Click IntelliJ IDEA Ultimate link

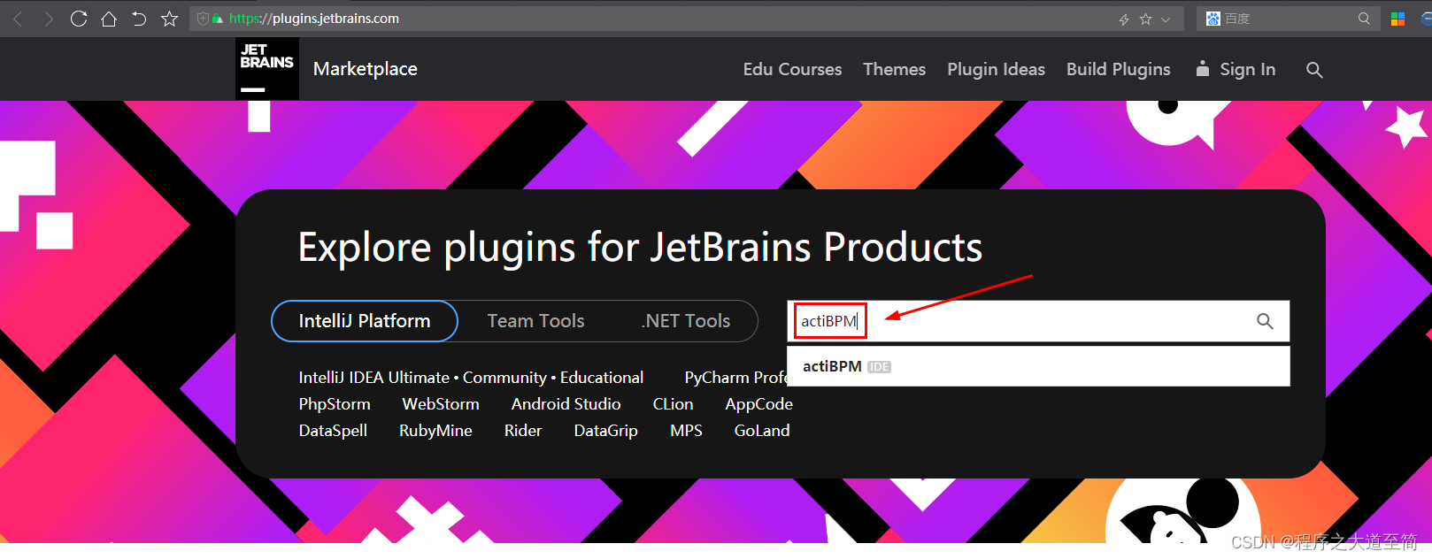[x=374, y=378]
